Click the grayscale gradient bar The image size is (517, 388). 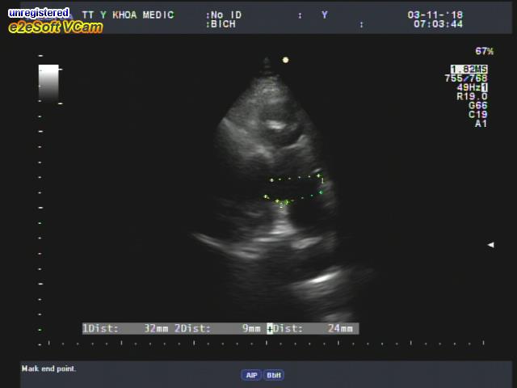(48, 82)
